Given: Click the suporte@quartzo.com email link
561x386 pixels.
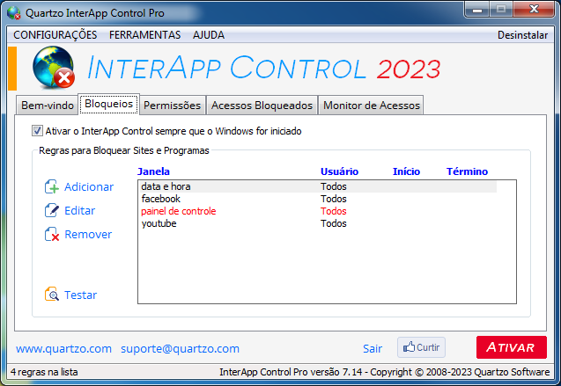Looking at the screenshot, I should point(180,348).
